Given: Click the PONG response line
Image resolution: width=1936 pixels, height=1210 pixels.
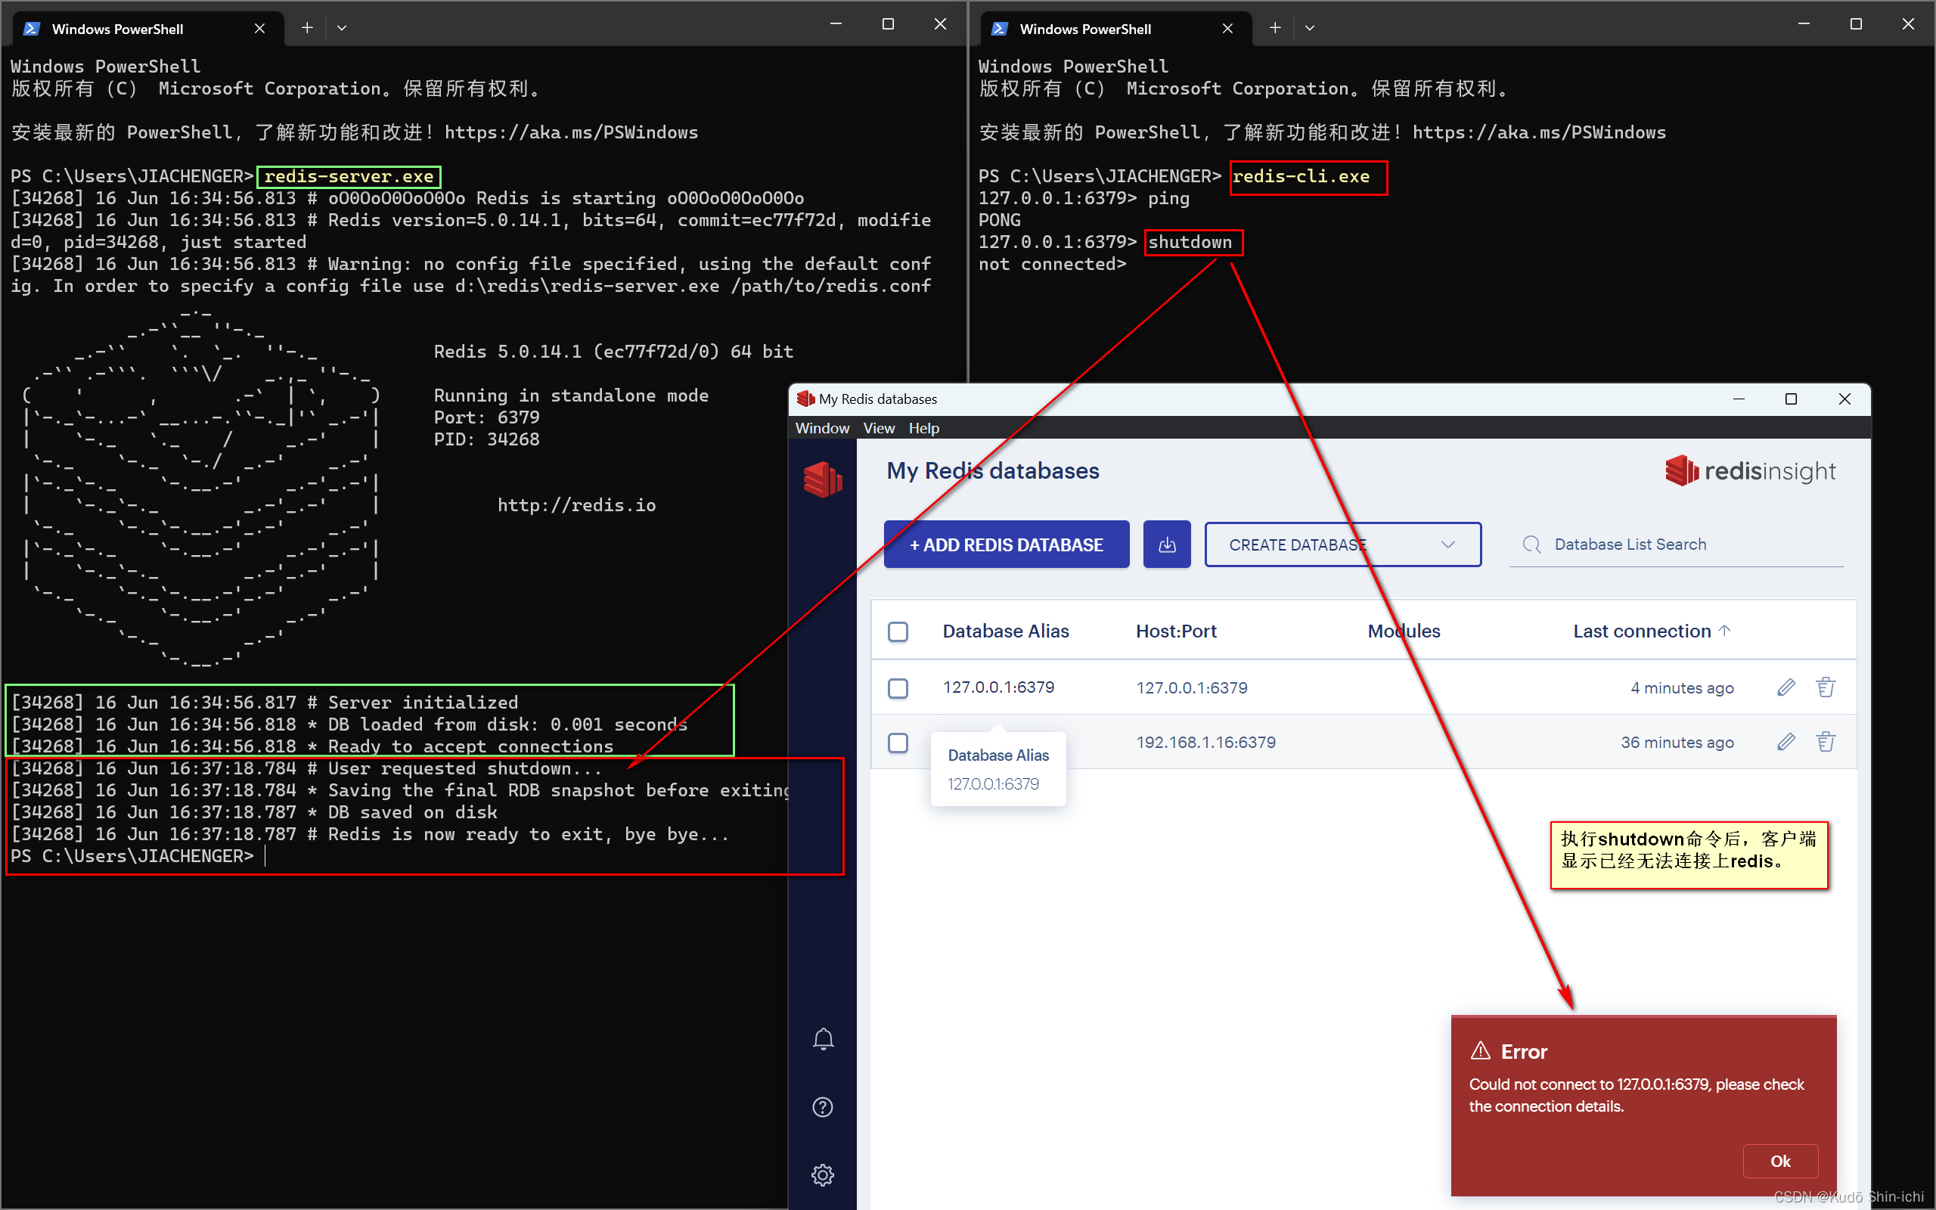Looking at the screenshot, I should 999,220.
